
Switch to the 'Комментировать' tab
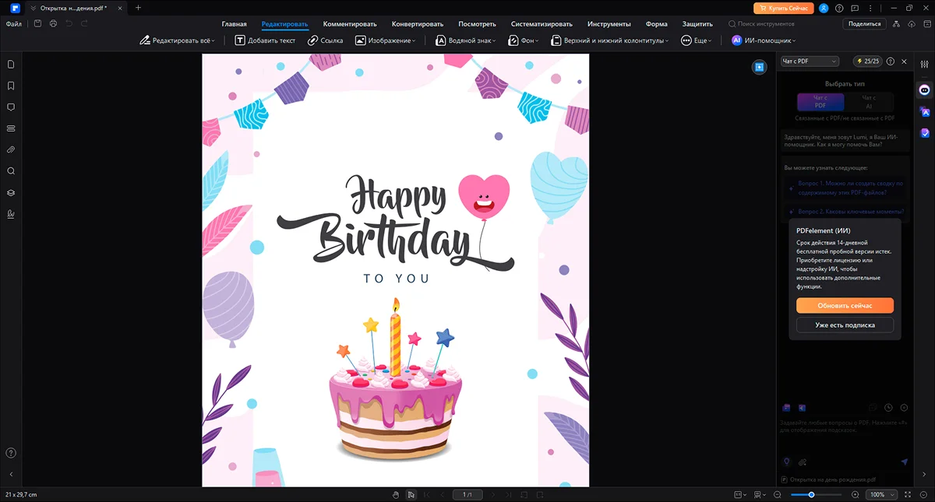[x=350, y=24]
